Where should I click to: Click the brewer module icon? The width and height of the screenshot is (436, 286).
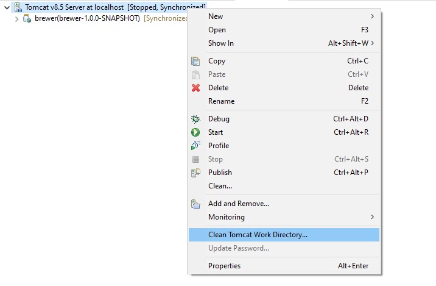pyautogui.click(x=27, y=18)
